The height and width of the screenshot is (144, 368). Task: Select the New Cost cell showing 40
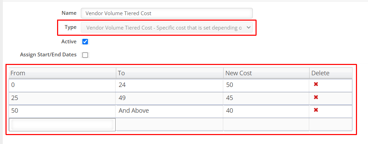[x=266, y=111]
